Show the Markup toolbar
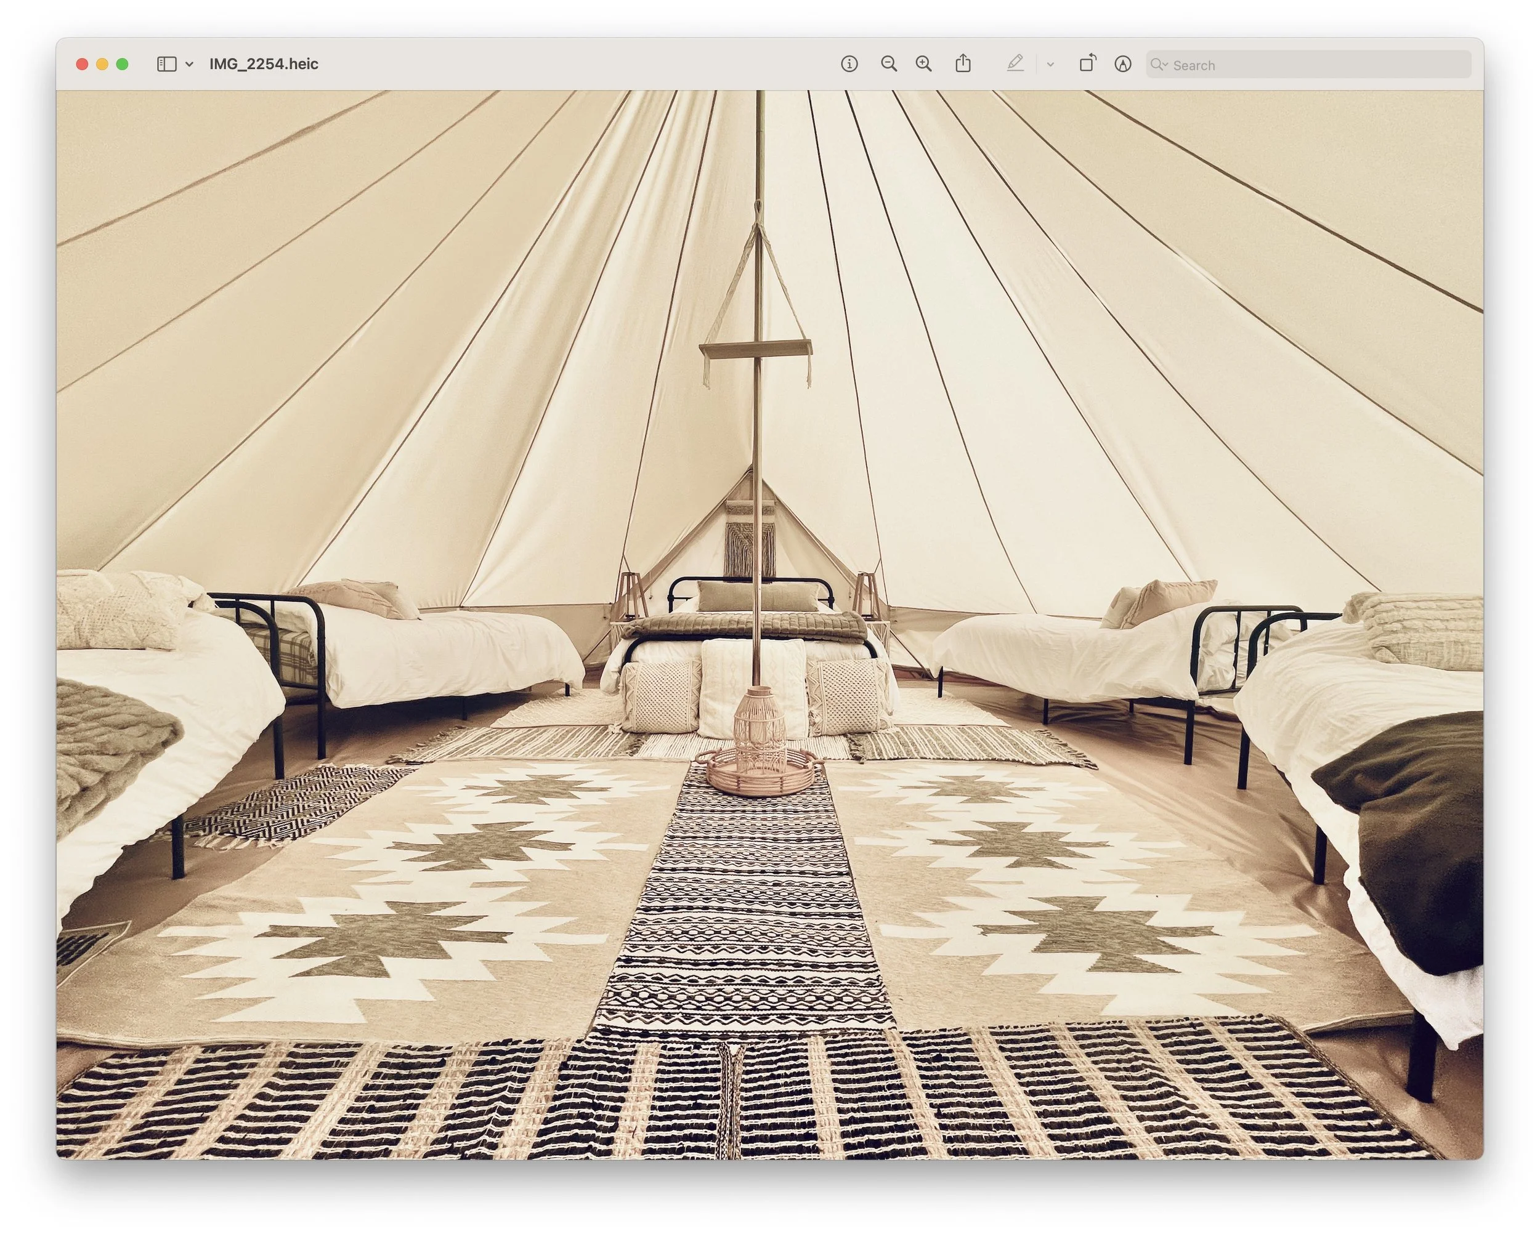This screenshot has width=1540, height=1234. pos(1123,64)
